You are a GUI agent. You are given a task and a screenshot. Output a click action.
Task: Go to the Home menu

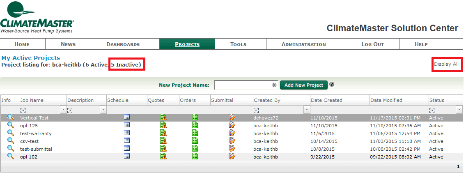[22, 44]
